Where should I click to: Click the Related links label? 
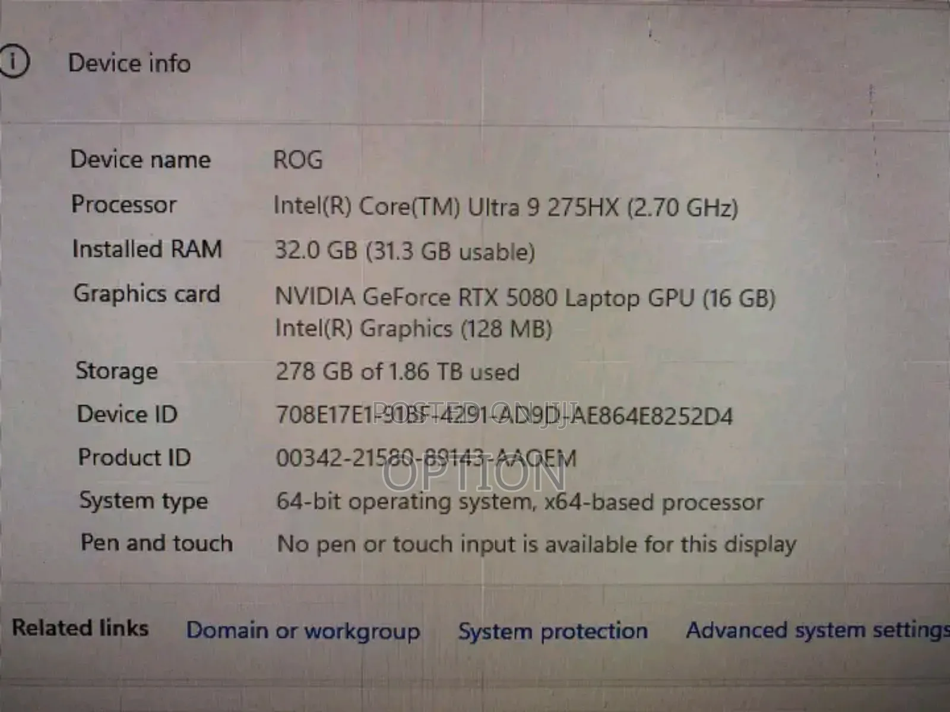click(x=80, y=628)
